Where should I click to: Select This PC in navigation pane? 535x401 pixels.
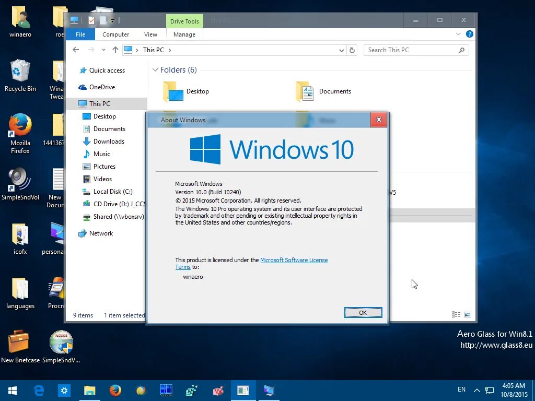(x=107, y=104)
